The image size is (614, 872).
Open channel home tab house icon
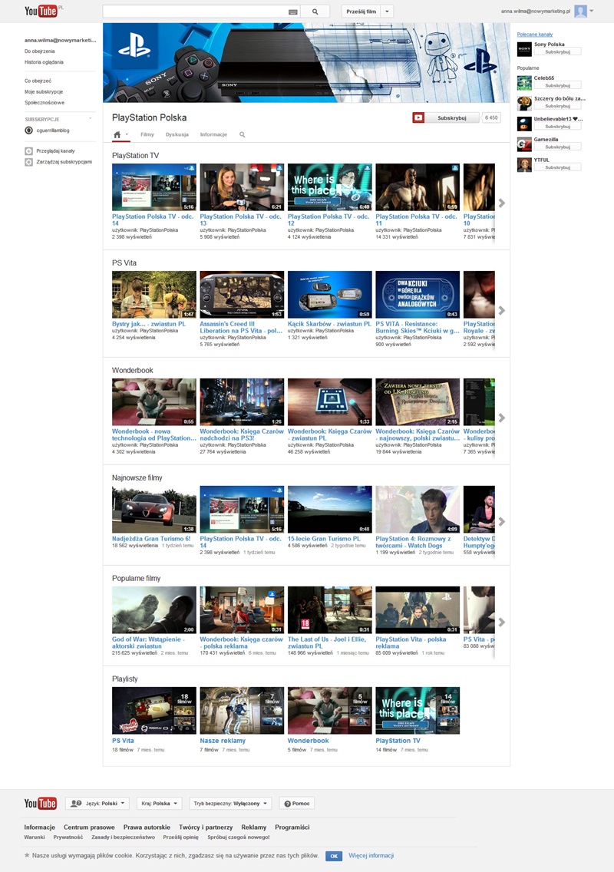(117, 134)
